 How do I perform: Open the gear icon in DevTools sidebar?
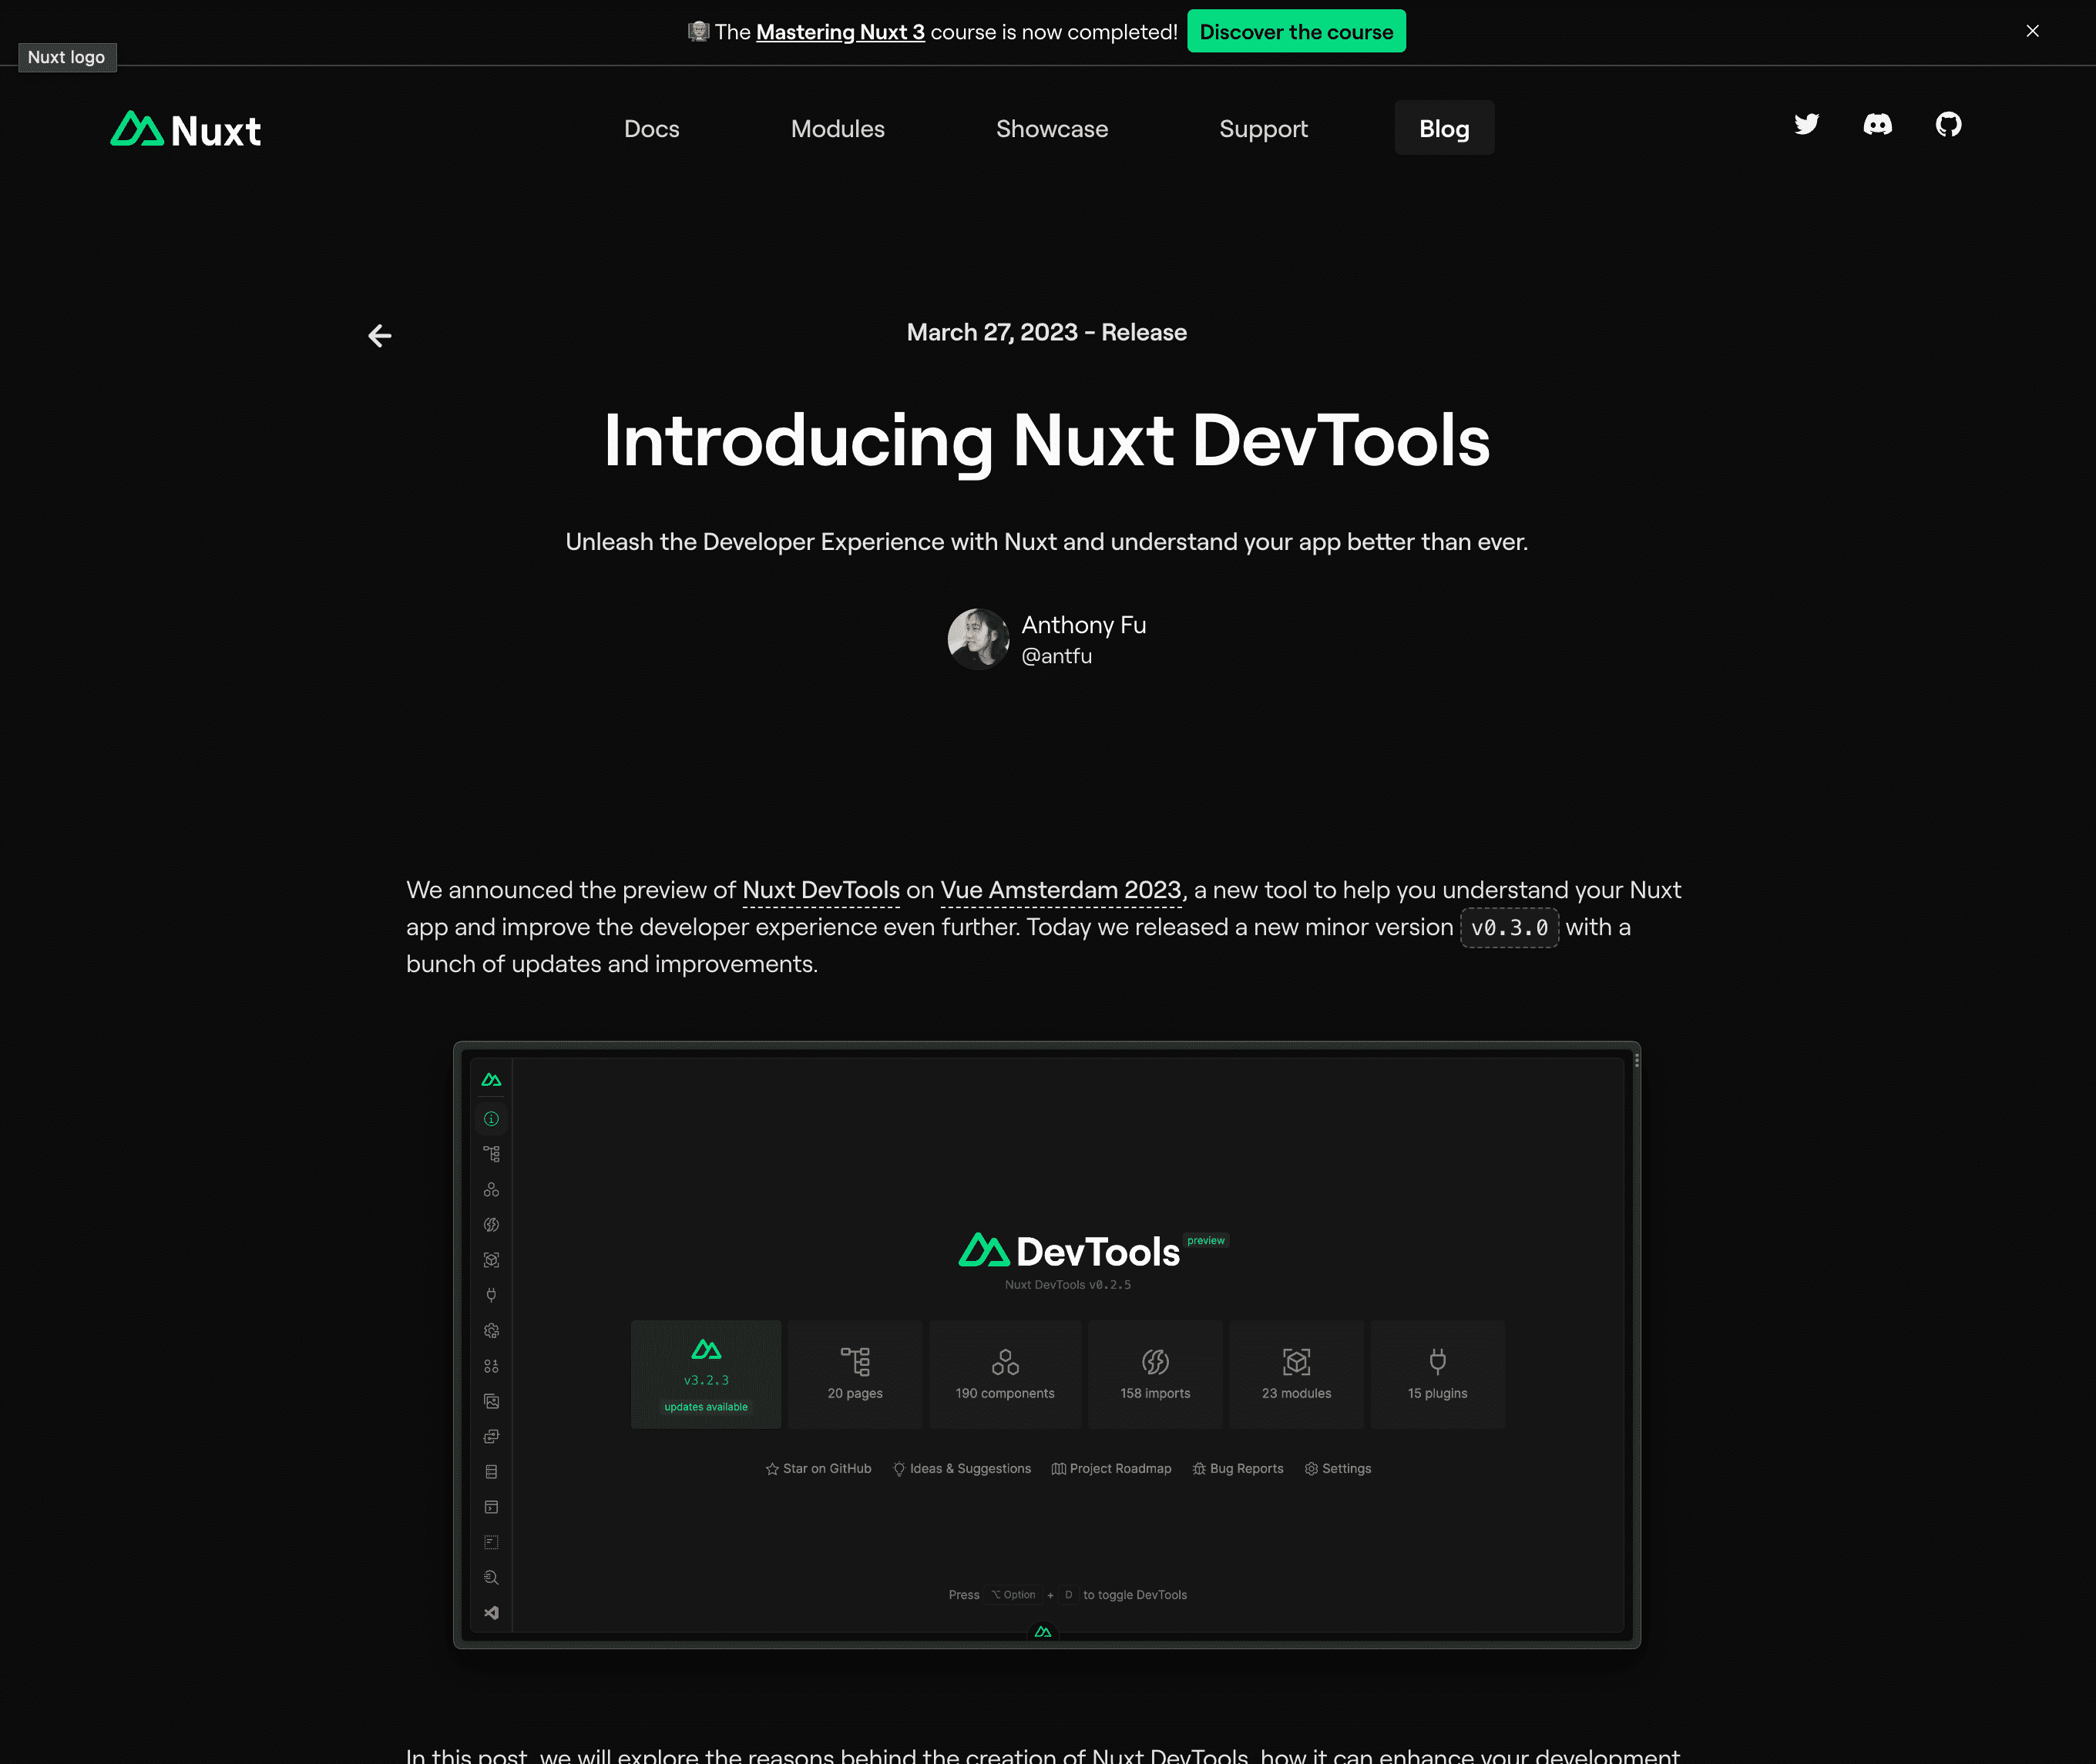point(491,1331)
